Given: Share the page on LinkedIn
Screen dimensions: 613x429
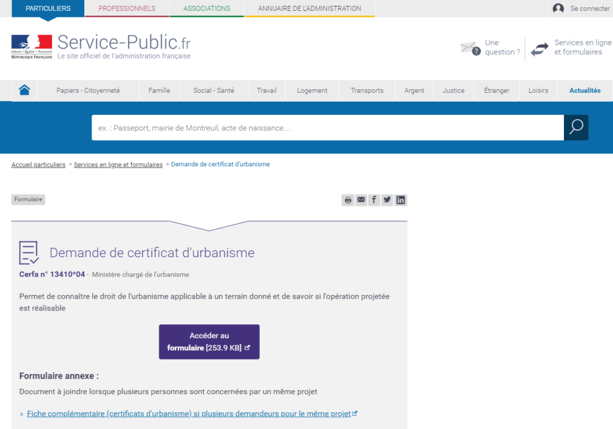Looking at the screenshot, I should coord(400,200).
